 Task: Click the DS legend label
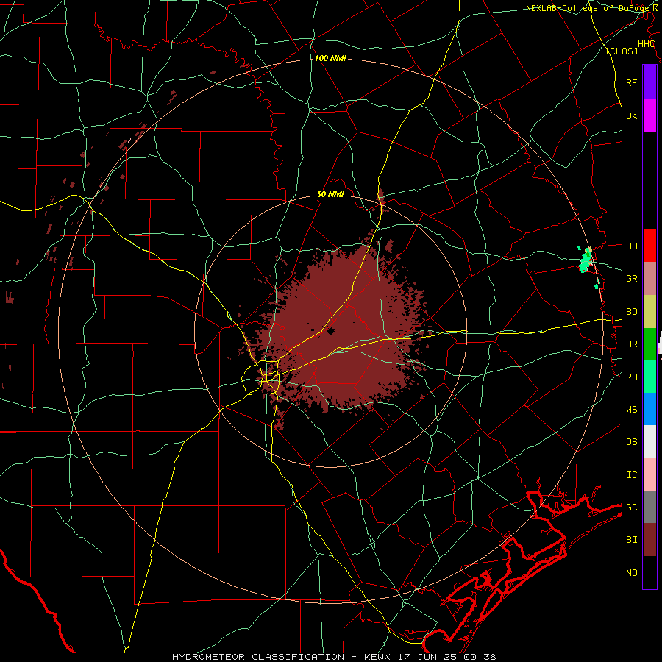tap(631, 441)
